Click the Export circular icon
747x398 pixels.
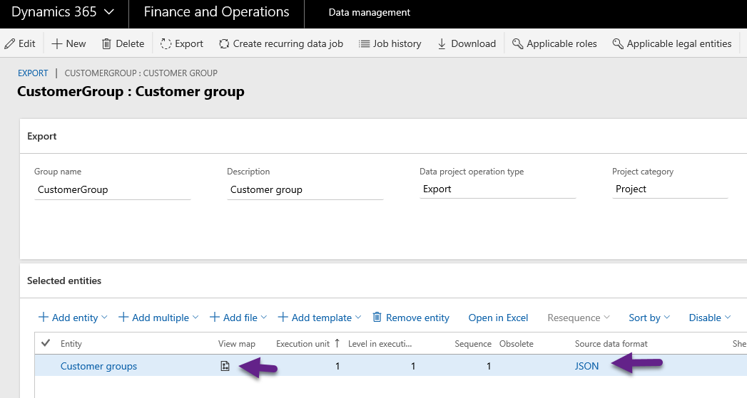click(166, 43)
